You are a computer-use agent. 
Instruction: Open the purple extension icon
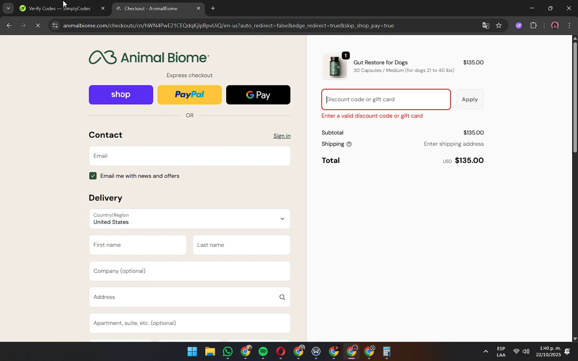519,26
